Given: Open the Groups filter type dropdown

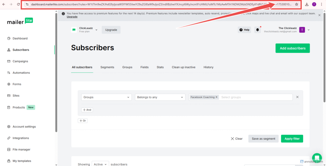Looking at the screenshot, I should click(x=106, y=97).
